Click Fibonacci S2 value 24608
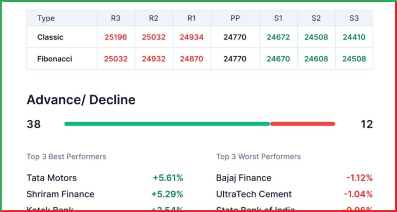The width and height of the screenshot is (397, 212). (316, 59)
